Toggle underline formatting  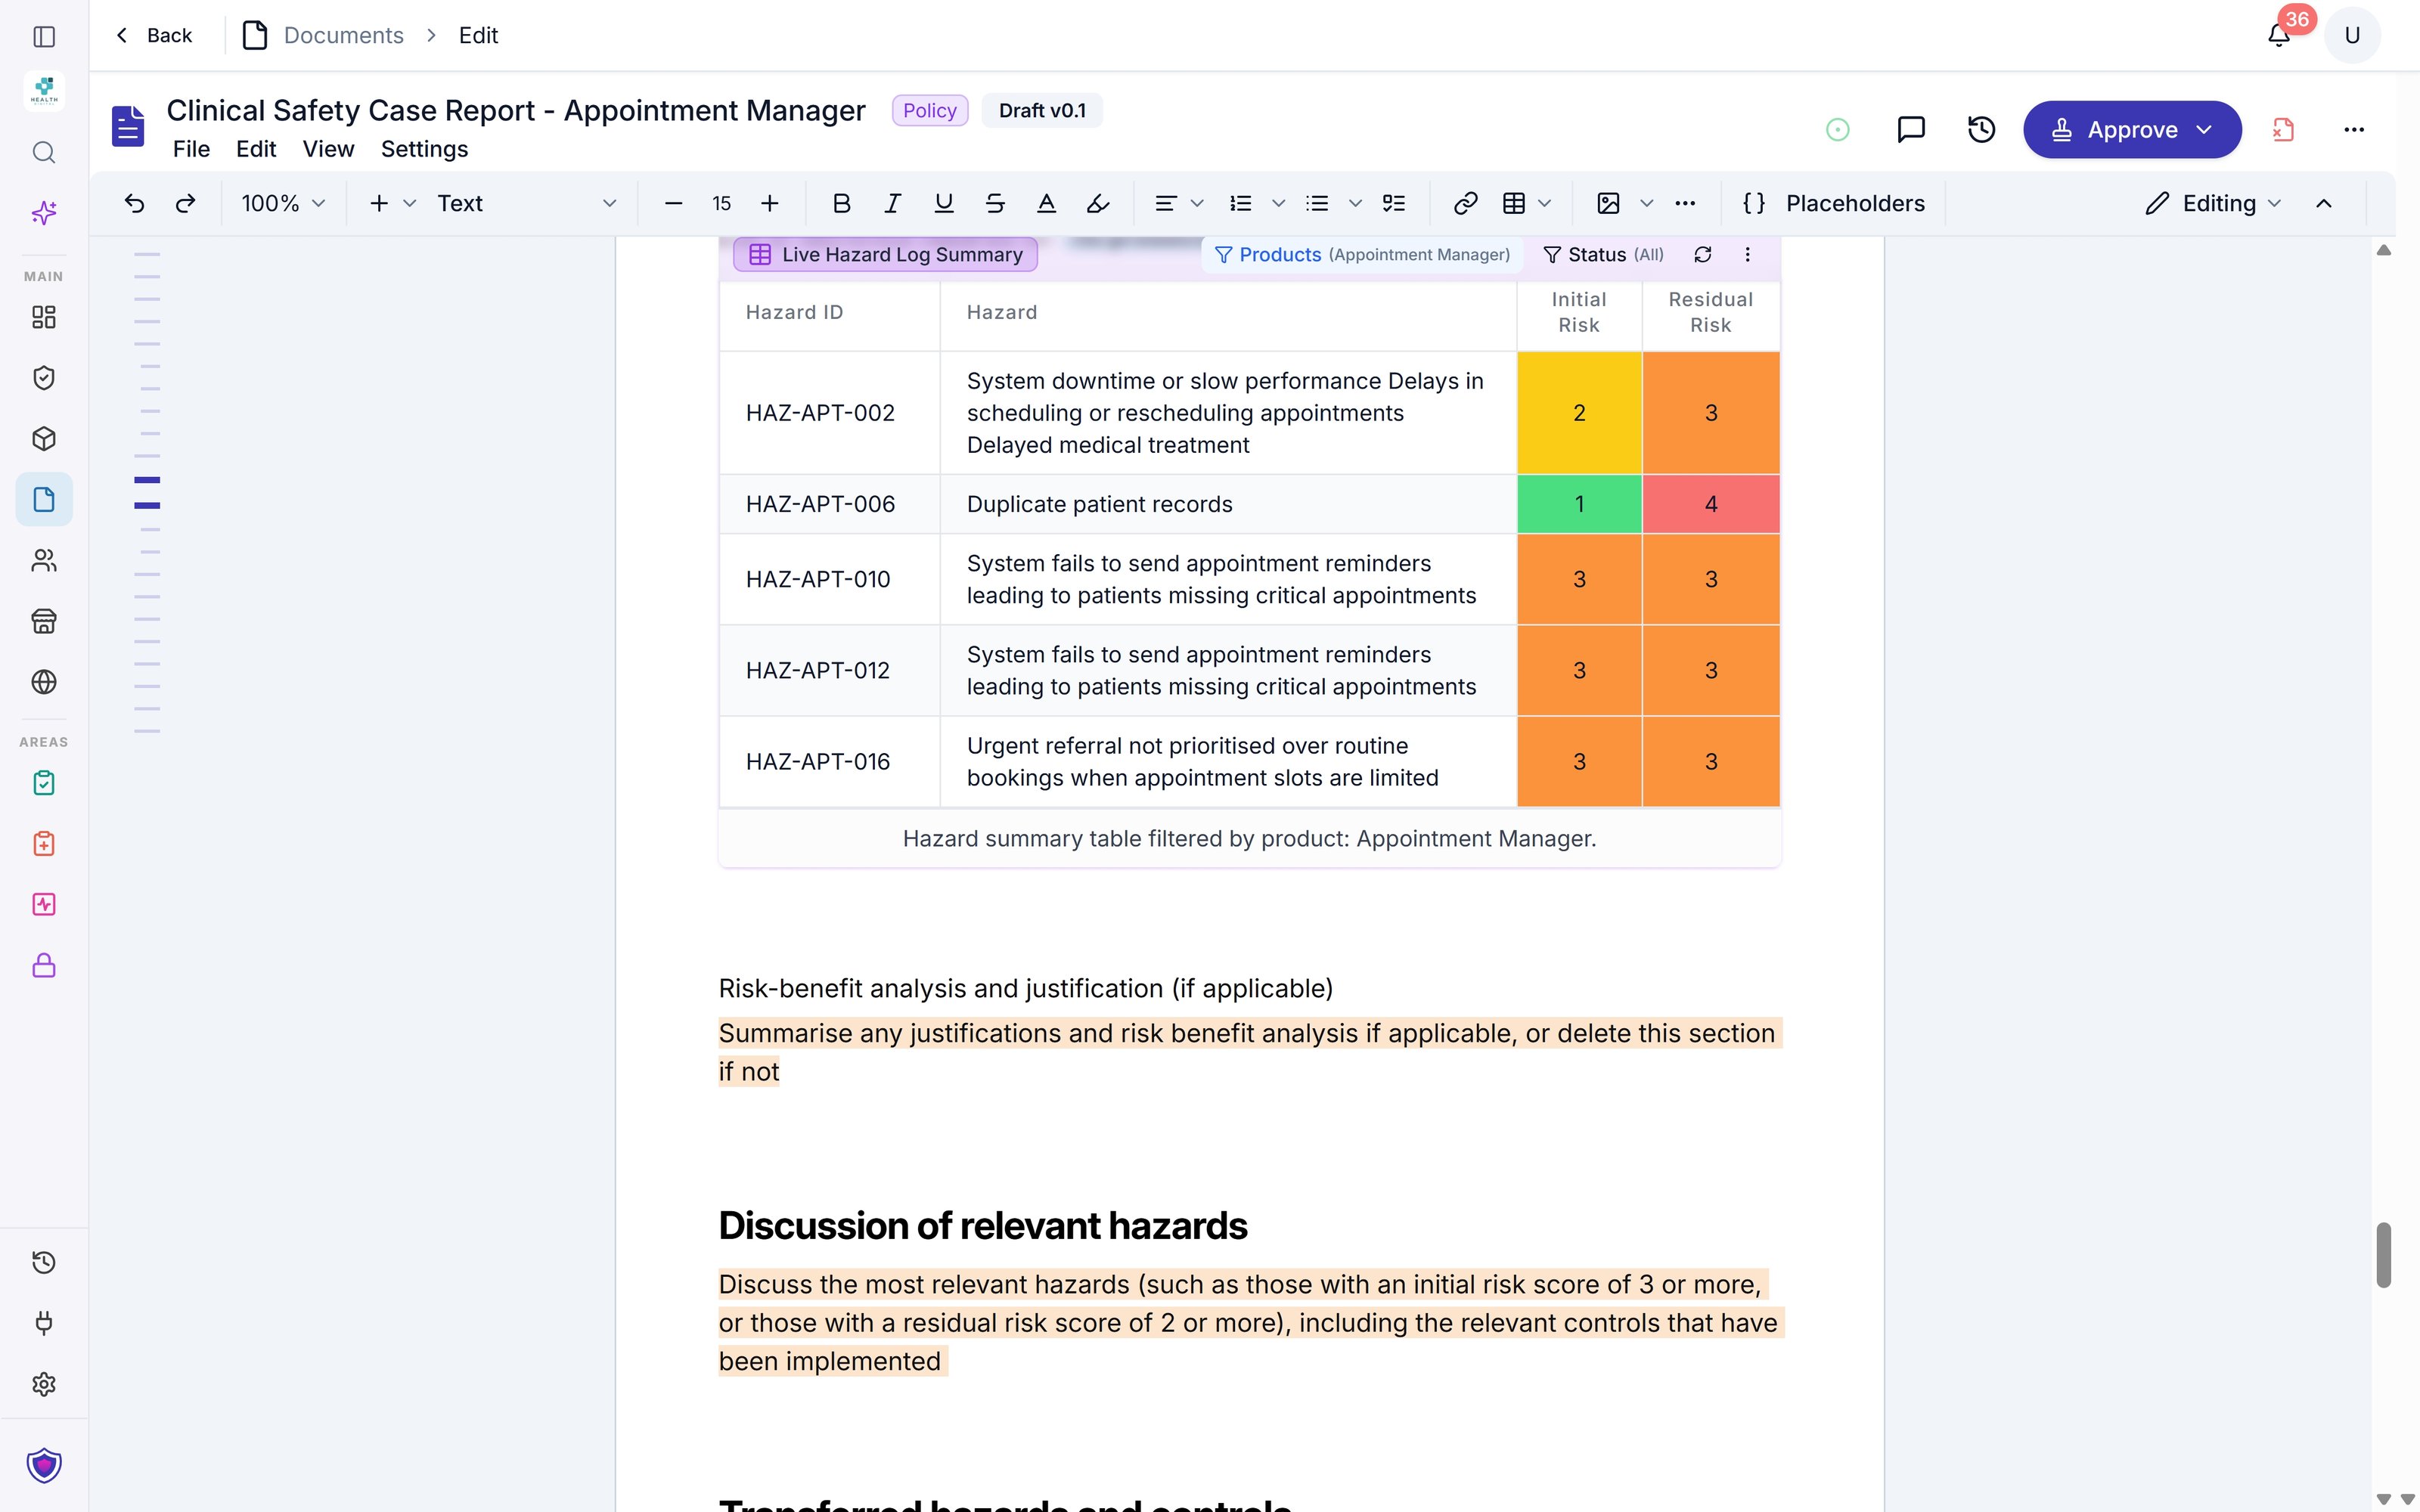pos(943,203)
